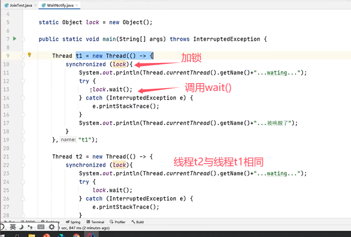
Task: Open File Explorer from the taskbar
Action: click(x=32, y=235)
